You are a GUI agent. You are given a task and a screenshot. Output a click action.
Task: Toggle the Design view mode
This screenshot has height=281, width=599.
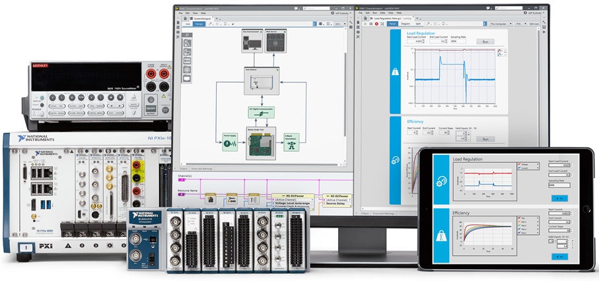(199, 24)
